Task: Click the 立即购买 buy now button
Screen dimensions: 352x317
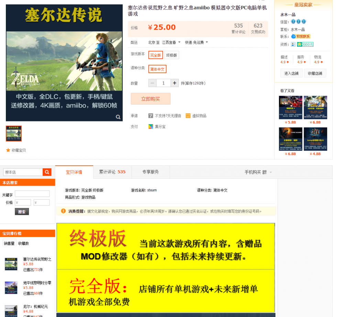Action: click(x=151, y=98)
